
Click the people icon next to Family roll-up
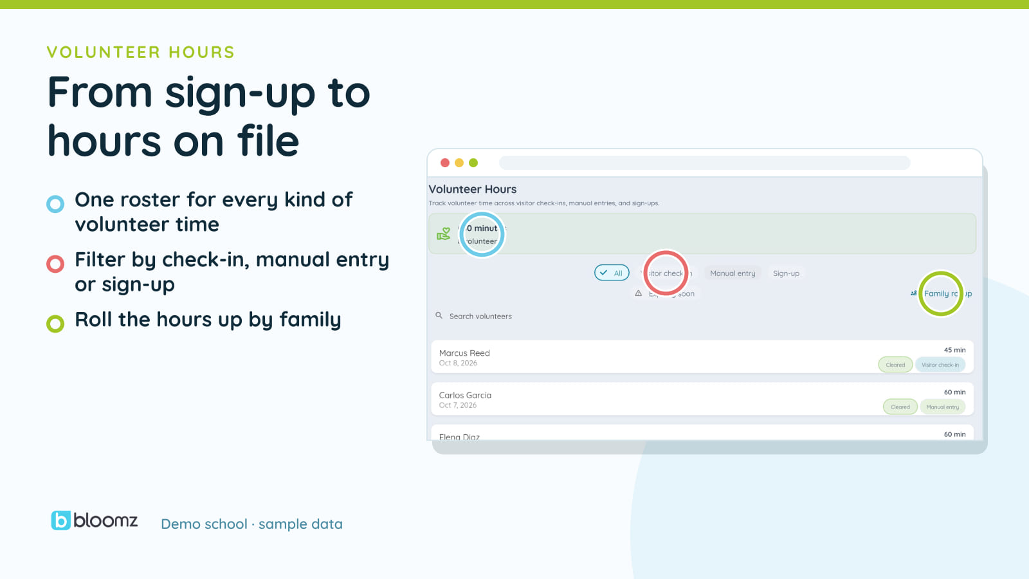[x=913, y=293]
